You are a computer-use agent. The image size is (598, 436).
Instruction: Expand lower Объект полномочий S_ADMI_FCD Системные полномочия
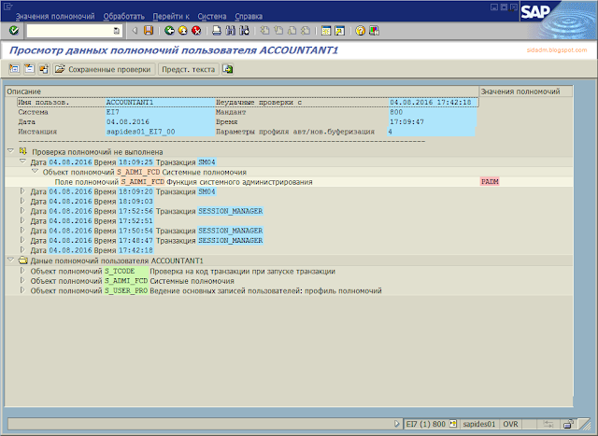click(22, 280)
